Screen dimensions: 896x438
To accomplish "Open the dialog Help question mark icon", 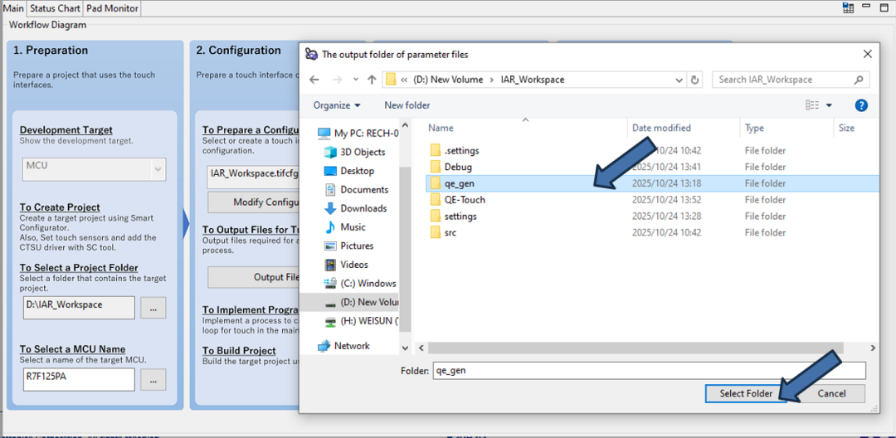I will [861, 105].
